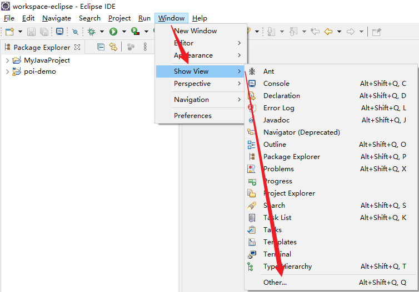Click Collapse All icon in Package Explorer
The image size is (419, 292).
click(x=101, y=47)
